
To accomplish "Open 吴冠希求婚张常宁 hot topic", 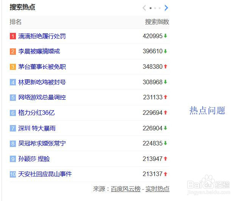I will pyautogui.click(x=42, y=144).
